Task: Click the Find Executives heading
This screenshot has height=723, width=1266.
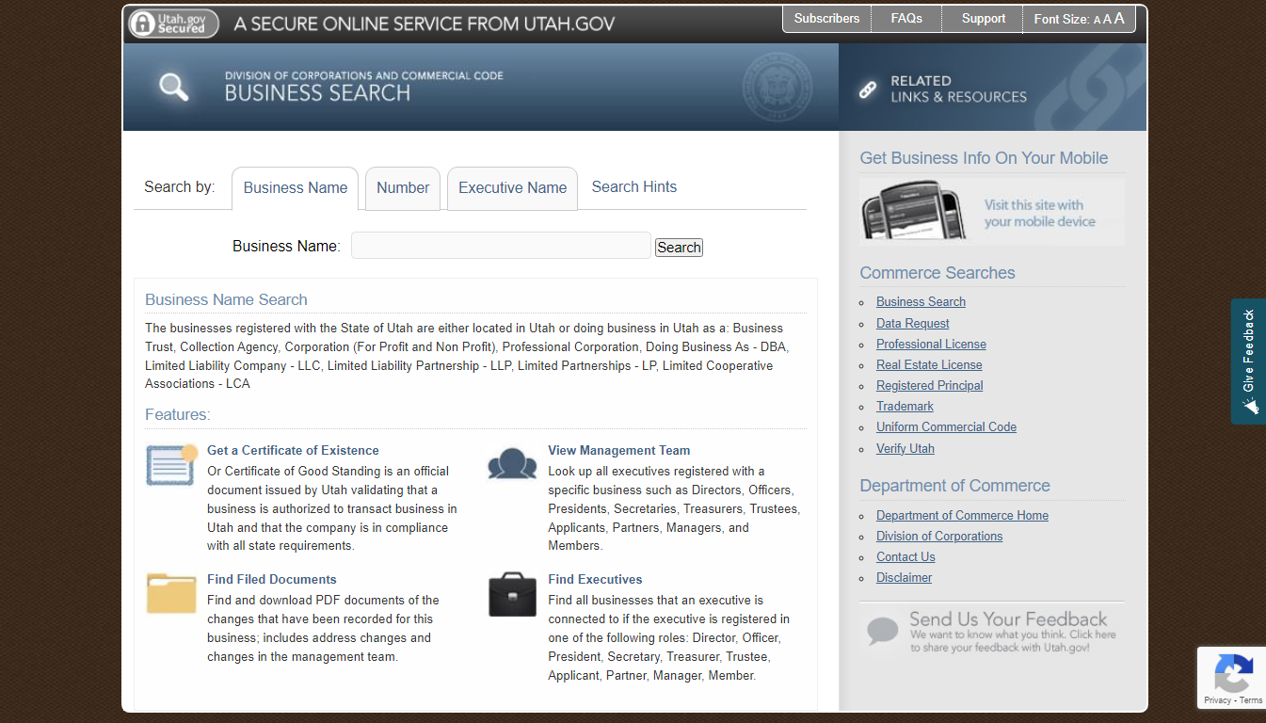Action: pos(595,580)
